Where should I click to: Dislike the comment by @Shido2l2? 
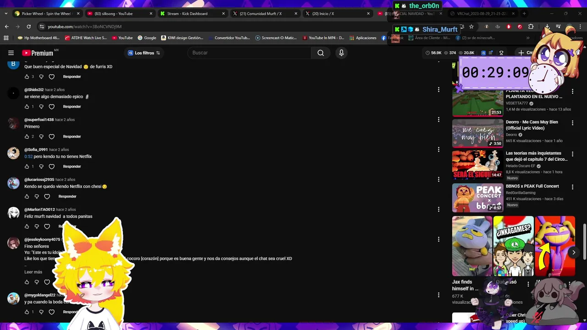coord(41,106)
